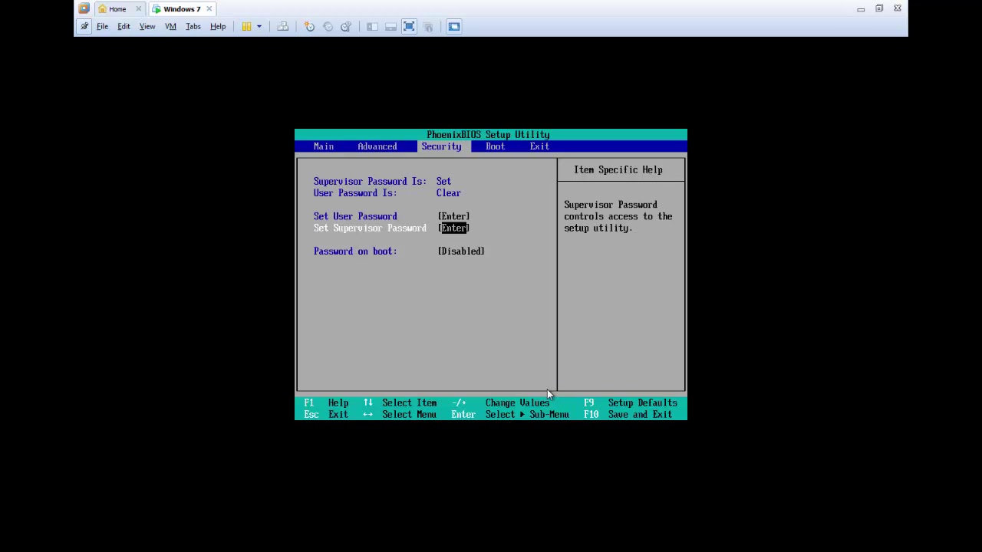This screenshot has height=552, width=982.
Task: Click the [Enter] value beside Set User Password
Action: point(453,216)
